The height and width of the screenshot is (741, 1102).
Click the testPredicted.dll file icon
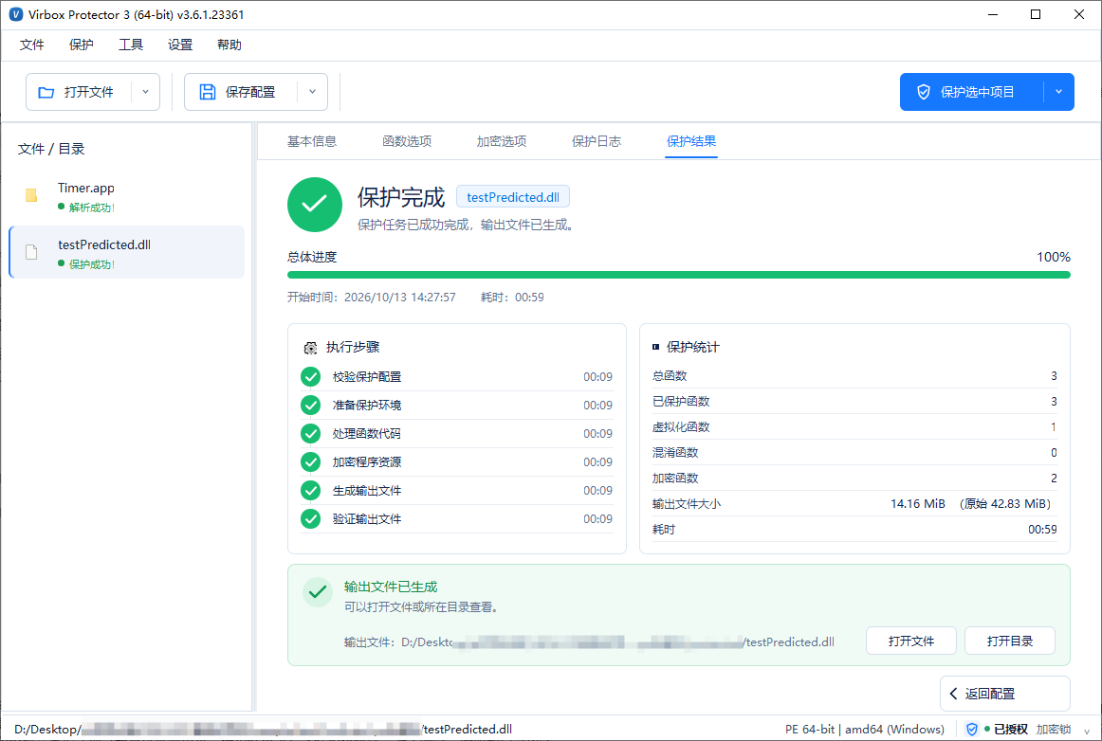[x=31, y=252]
